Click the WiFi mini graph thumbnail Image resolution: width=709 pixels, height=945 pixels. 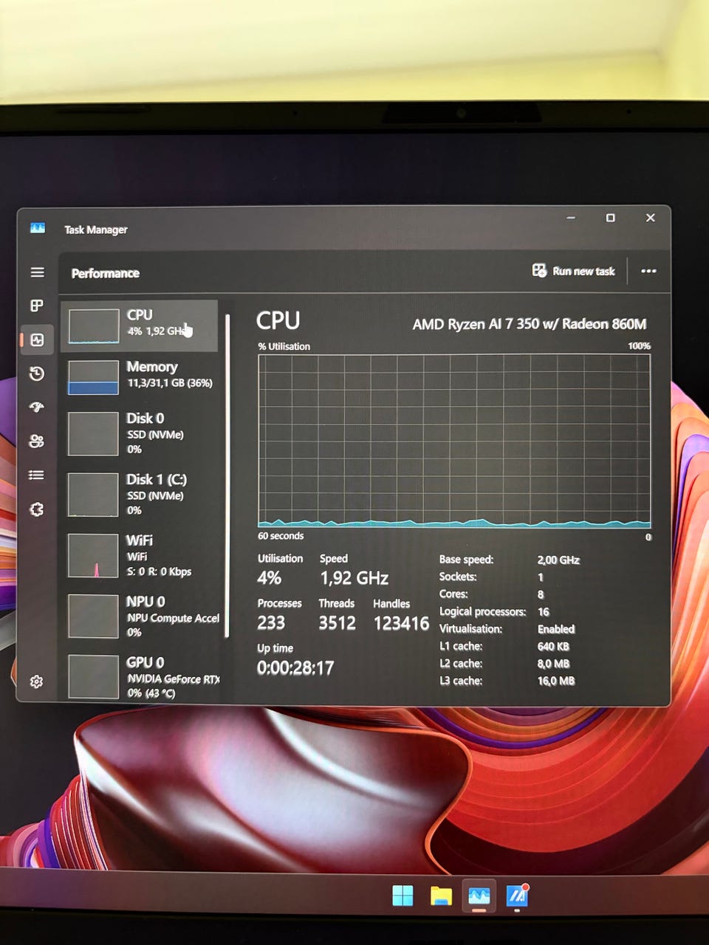93,556
